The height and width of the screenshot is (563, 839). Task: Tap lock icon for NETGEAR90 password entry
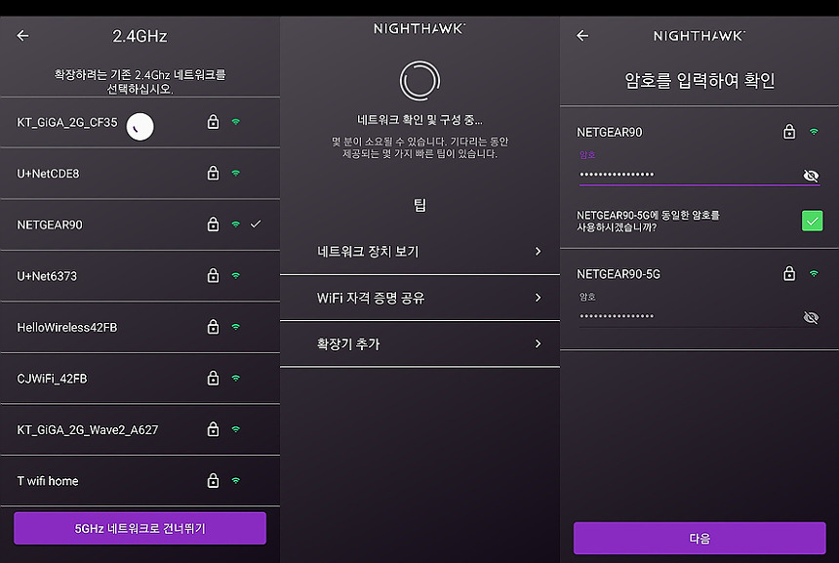(789, 132)
